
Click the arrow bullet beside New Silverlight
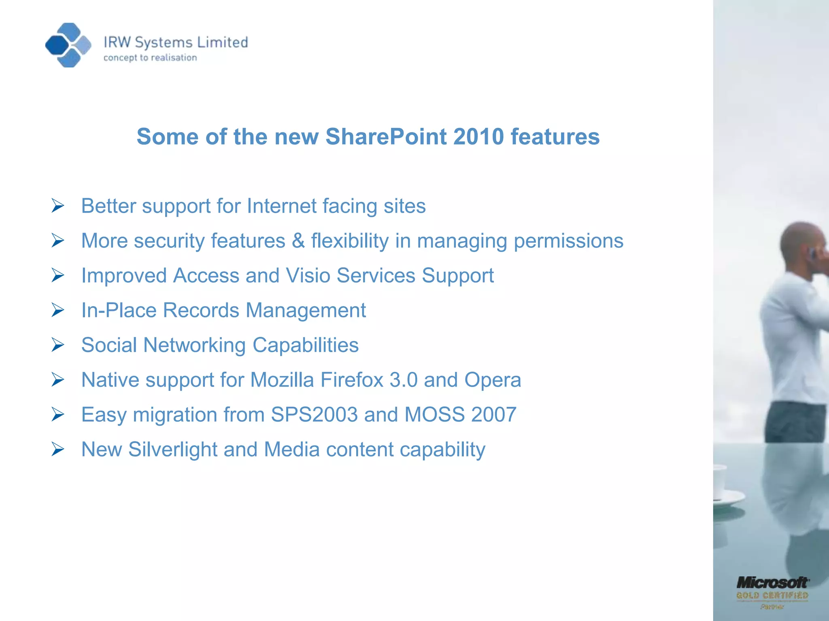click(58, 450)
